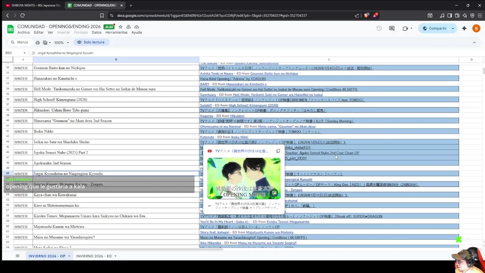Viewport: 485px width, 273px height.
Task: Open the browser main hamburger menu
Action: click(x=480, y=16)
